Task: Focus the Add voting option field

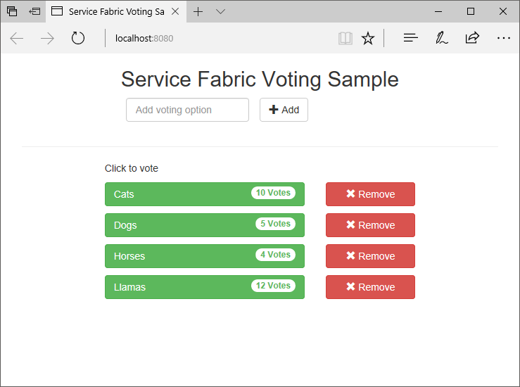Action: click(x=187, y=110)
